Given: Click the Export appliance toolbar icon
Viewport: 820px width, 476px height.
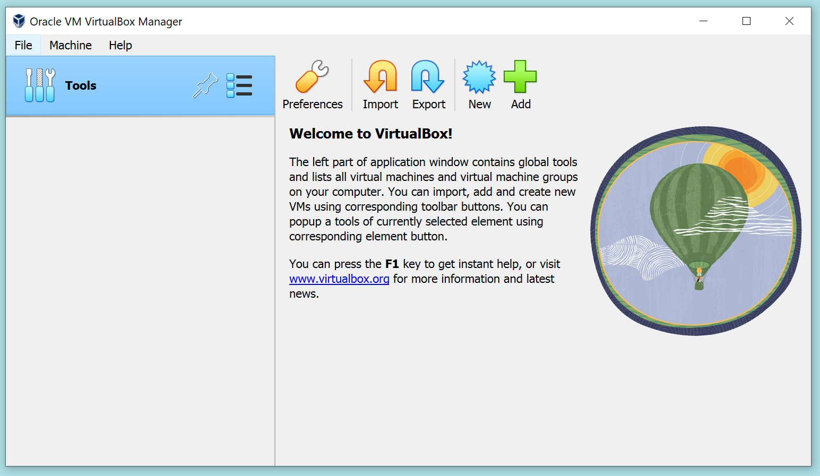Looking at the screenshot, I should [428, 77].
